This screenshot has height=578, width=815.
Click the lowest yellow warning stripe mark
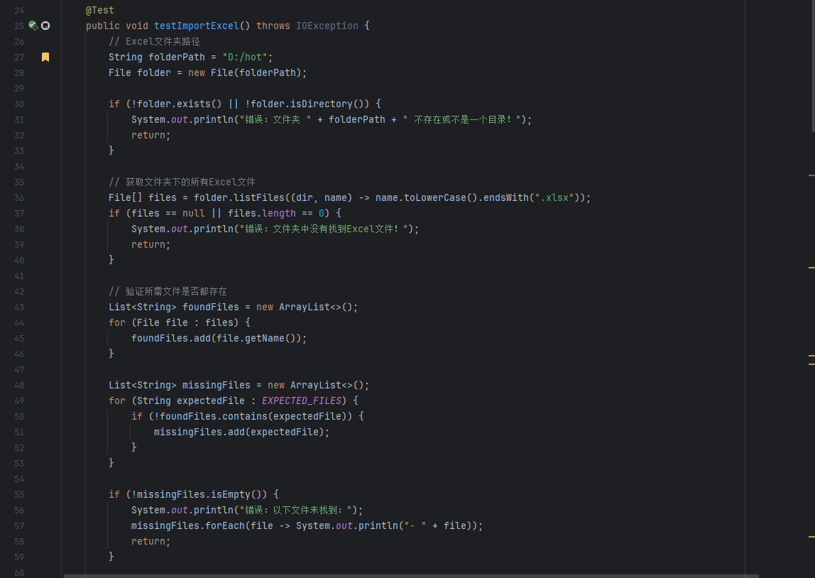tap(811, 536)
